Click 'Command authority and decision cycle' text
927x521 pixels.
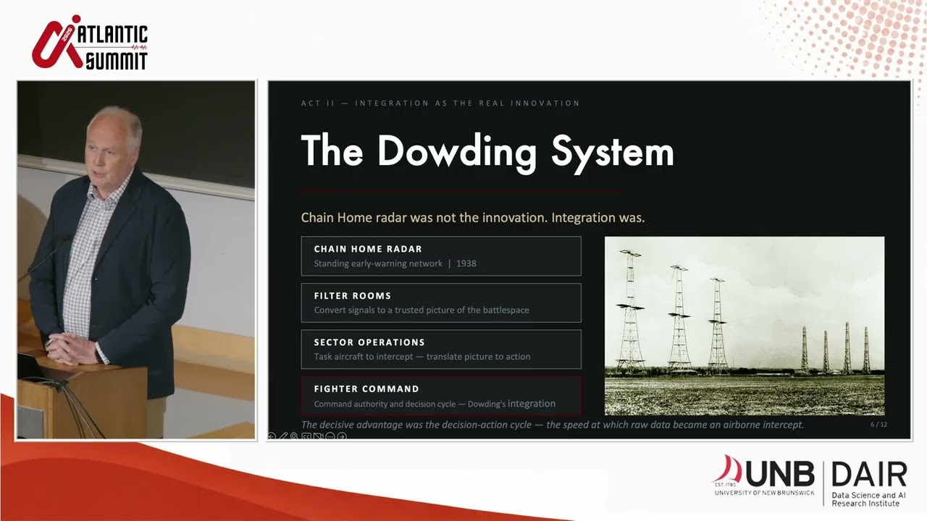click(x=435, y=404)
